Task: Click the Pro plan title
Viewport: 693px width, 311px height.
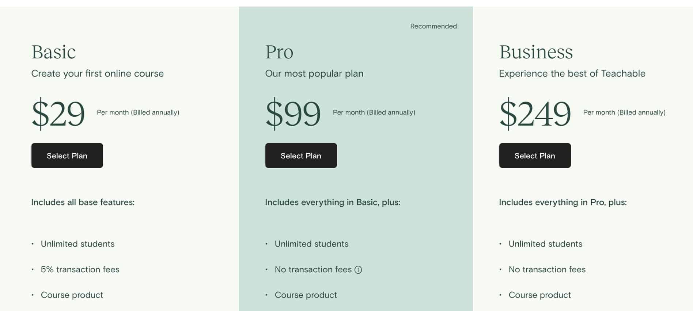Action: pos(279,52)
